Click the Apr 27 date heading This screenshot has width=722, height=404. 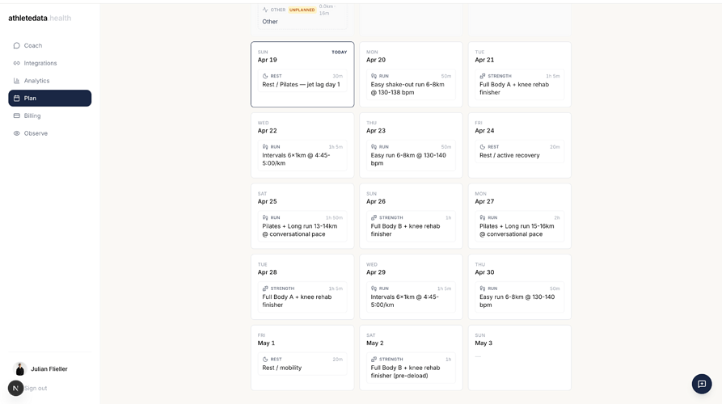[x=485, y=201]
